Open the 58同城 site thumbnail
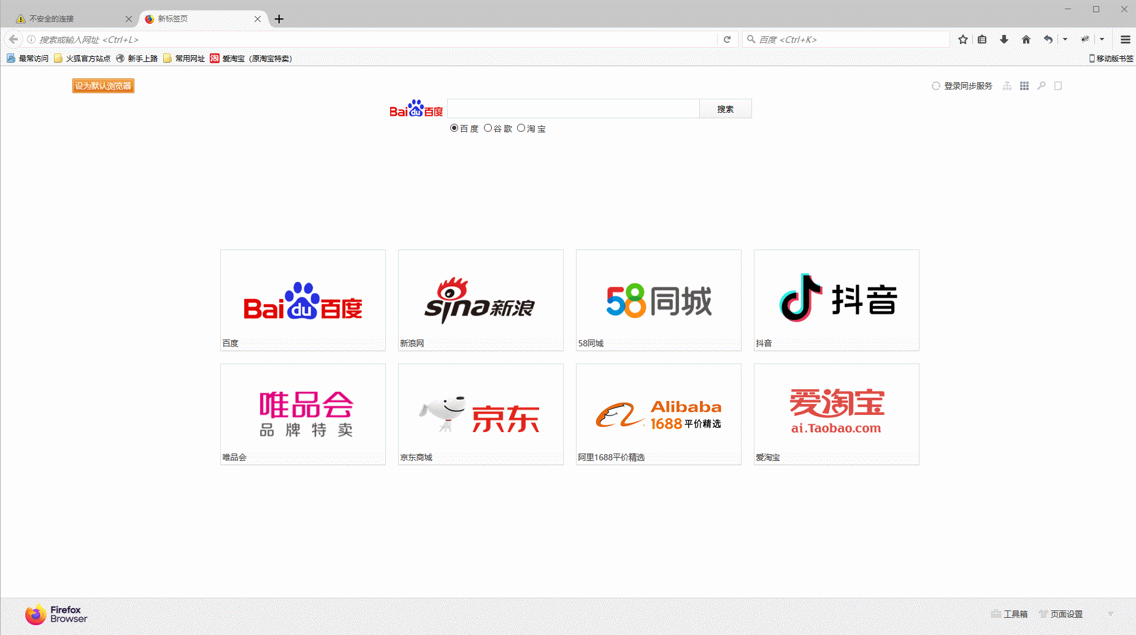1136x635 pixels. [x=659, y=300]
